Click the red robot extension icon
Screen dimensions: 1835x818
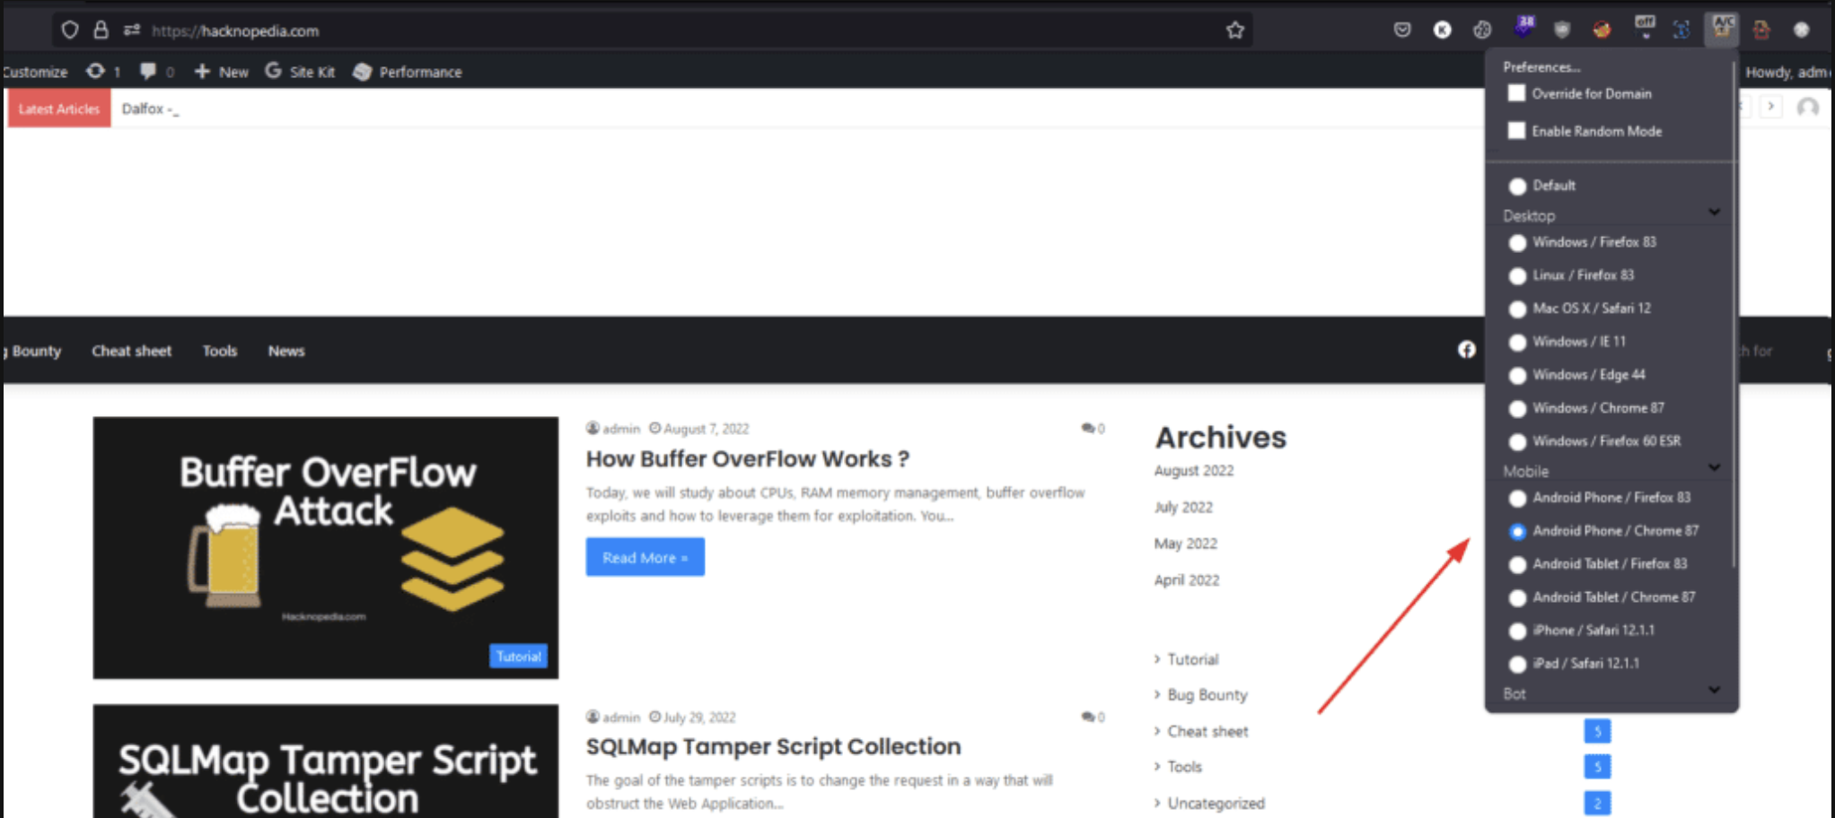(x=1761, y=30)
